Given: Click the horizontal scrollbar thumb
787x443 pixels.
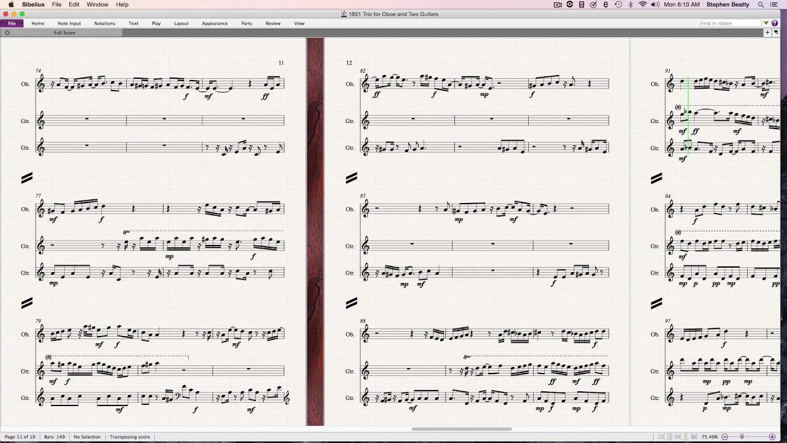Looking at the screenshot, I should pos(461,429).
